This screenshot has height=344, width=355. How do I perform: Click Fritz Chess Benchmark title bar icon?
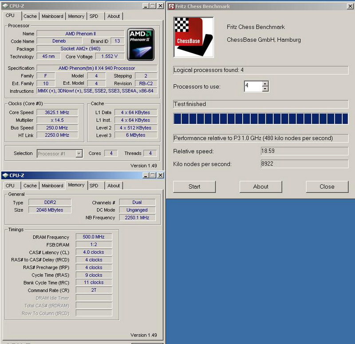[x=171, y=6]
